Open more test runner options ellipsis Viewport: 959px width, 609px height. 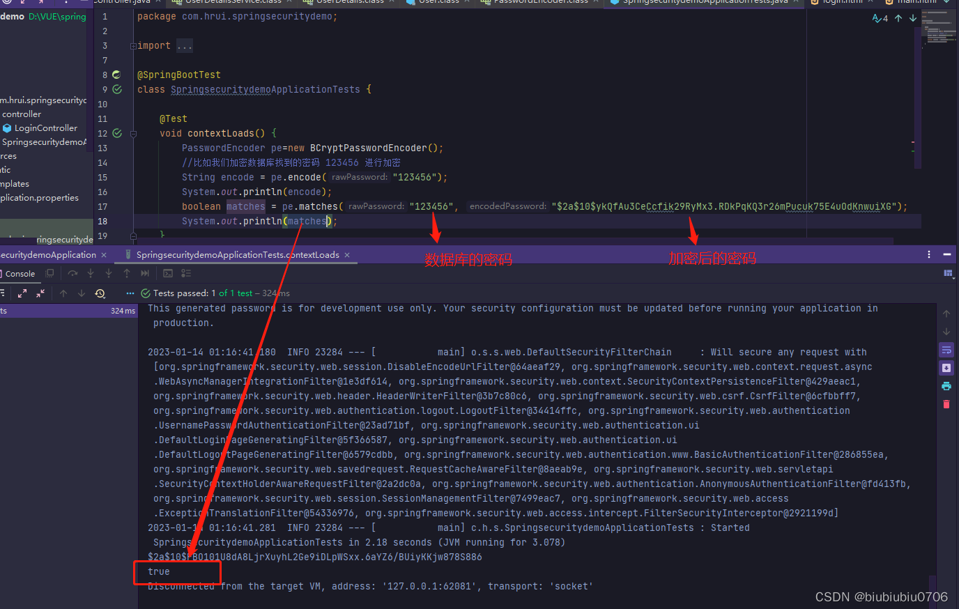(x=130, y=293)
